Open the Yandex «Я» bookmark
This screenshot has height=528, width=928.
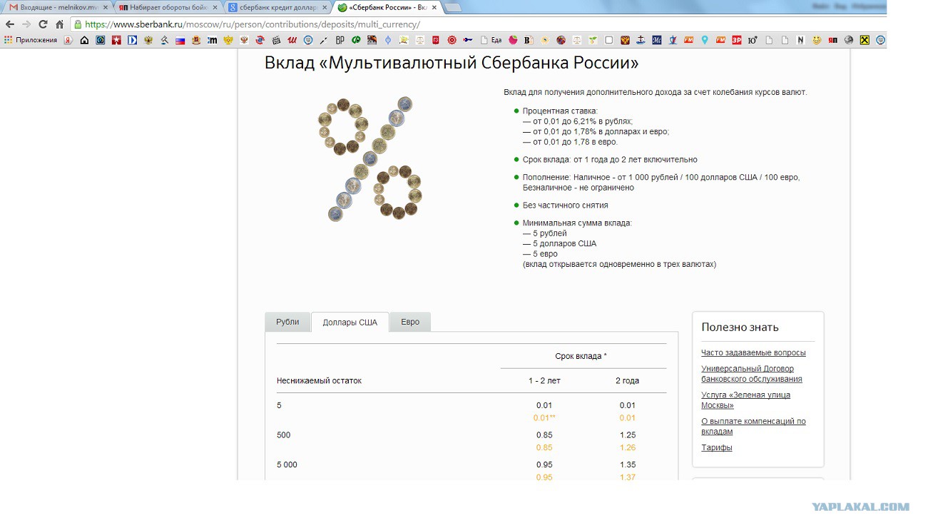[68, 40]
